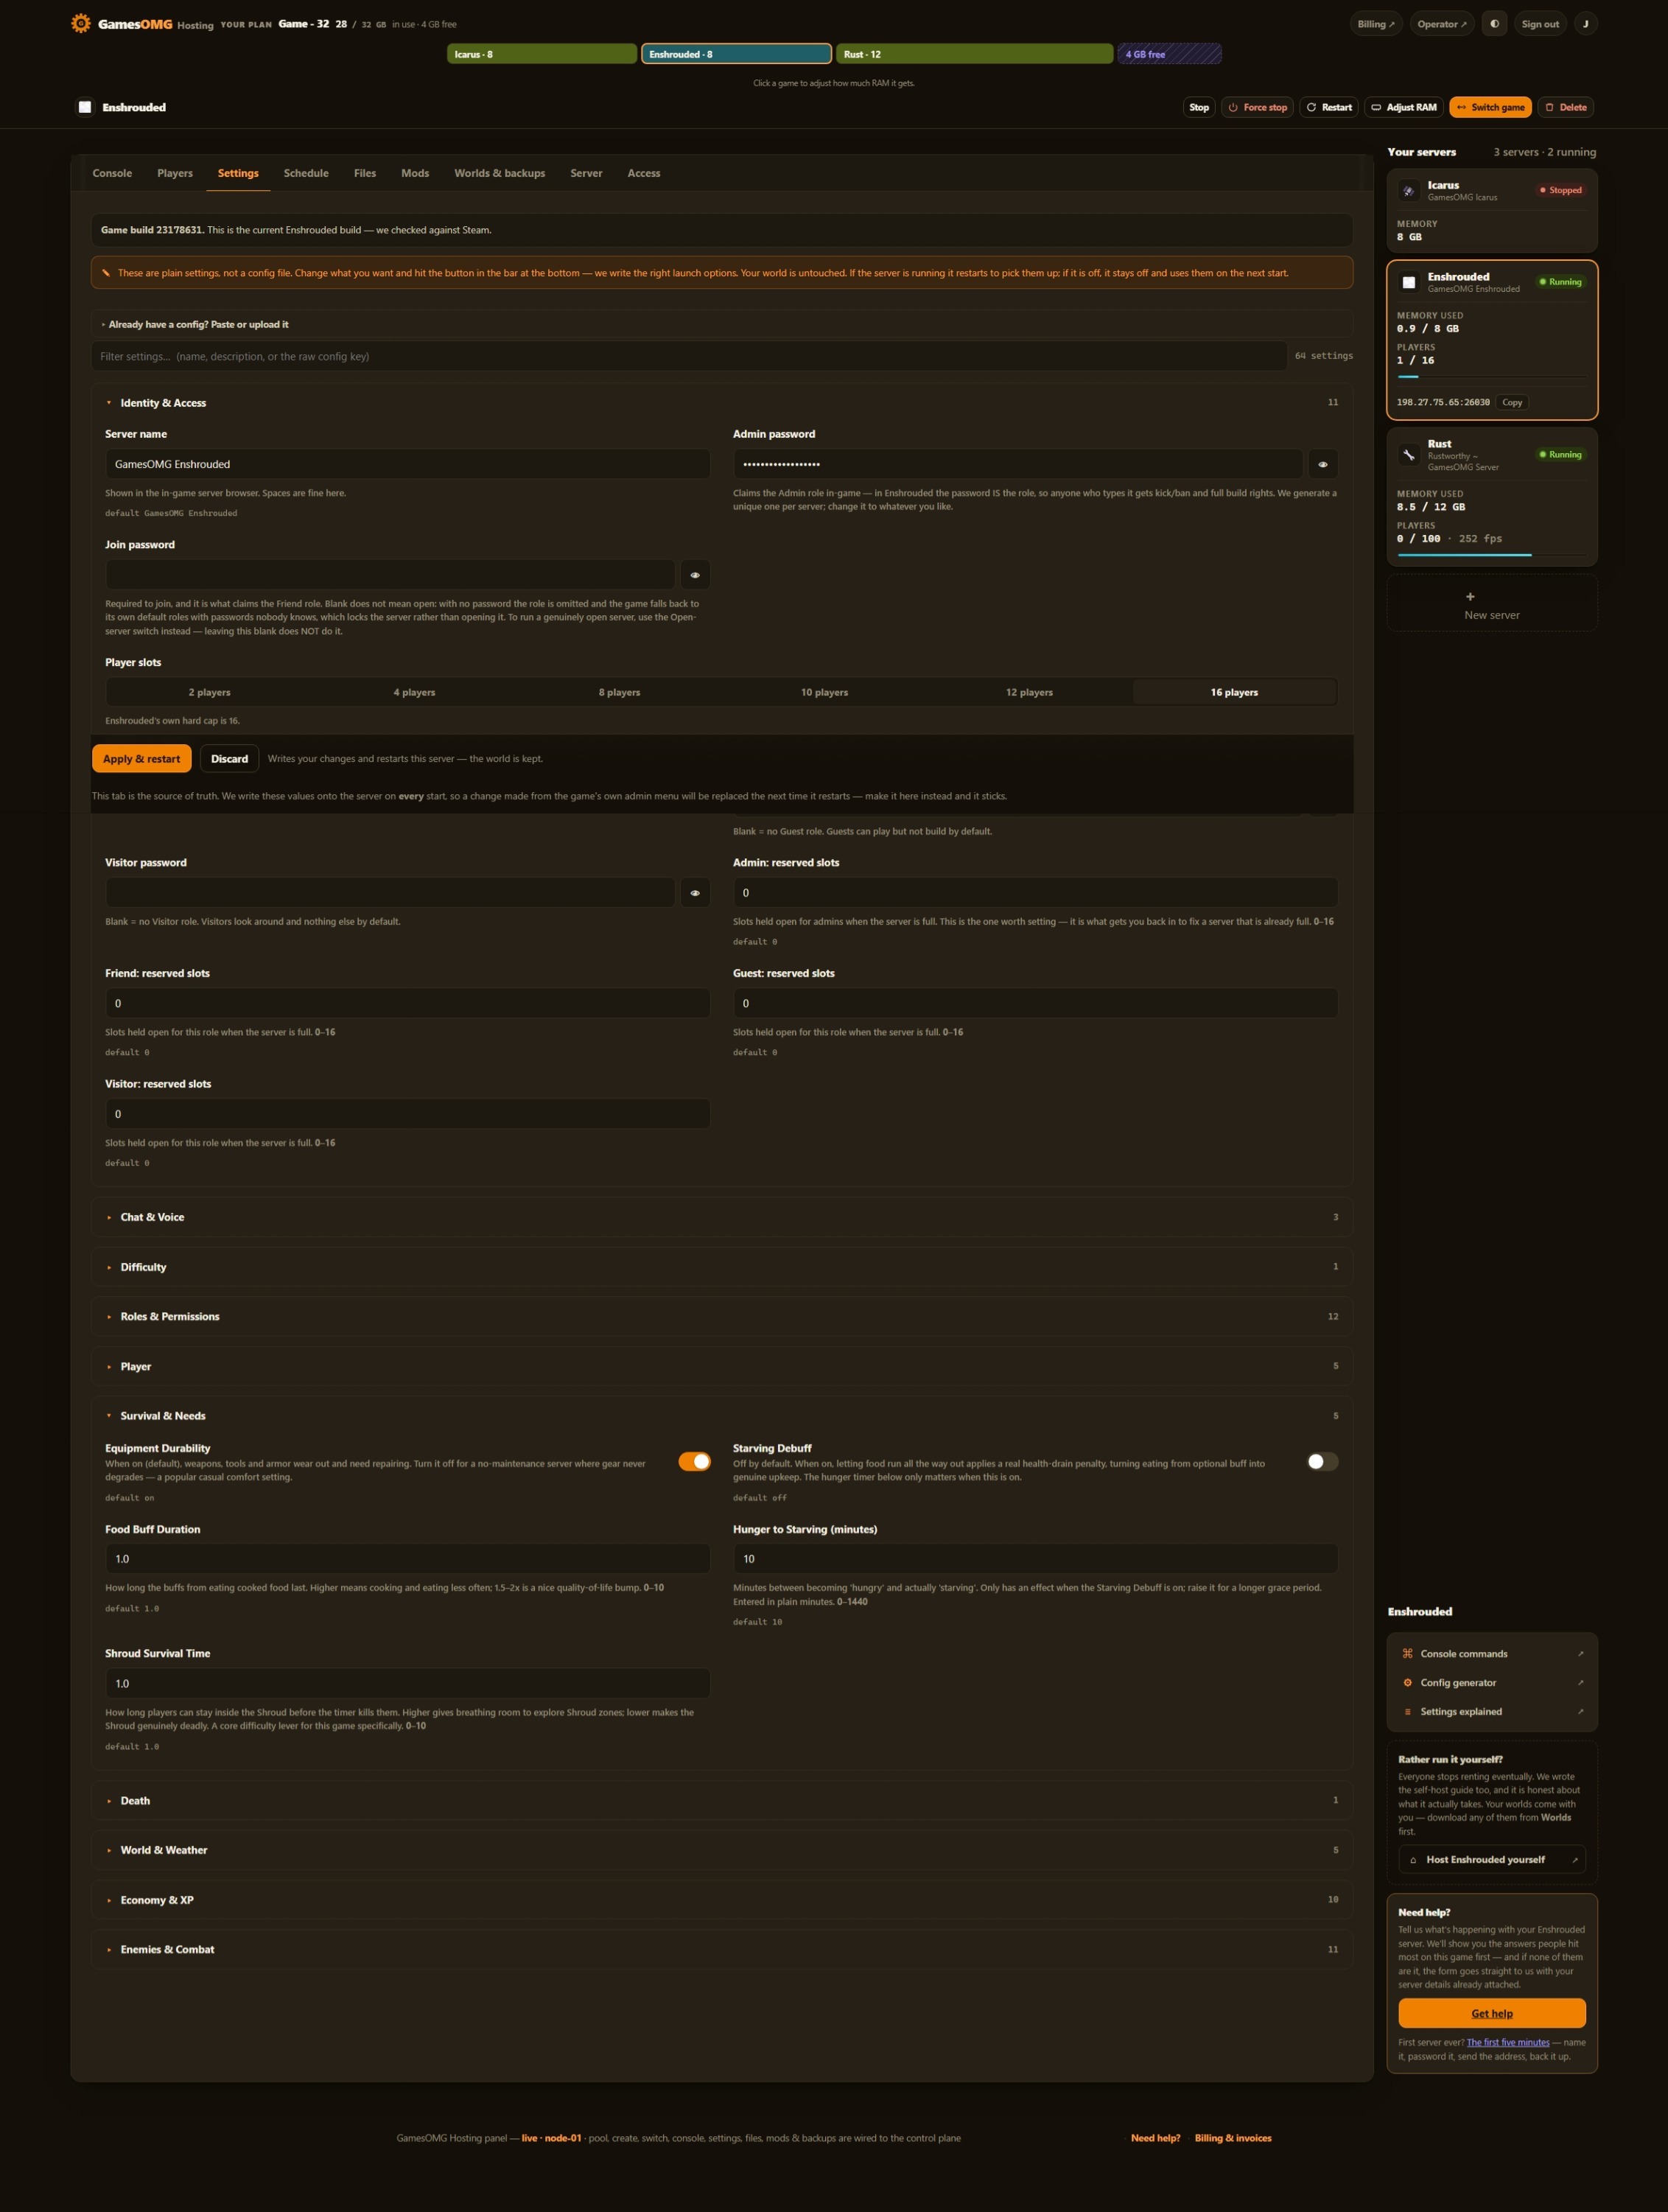Click Apply & restart button
The image size is (1668, 2212).
[142, 759]
